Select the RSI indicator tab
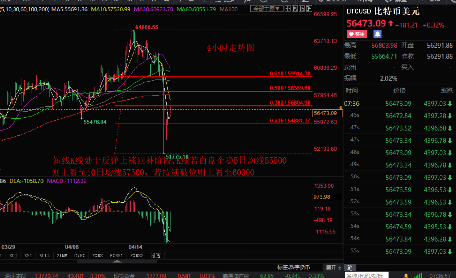The width and height of the screenshot is (456, 278). pyautogui.click(x=28, y=256)
